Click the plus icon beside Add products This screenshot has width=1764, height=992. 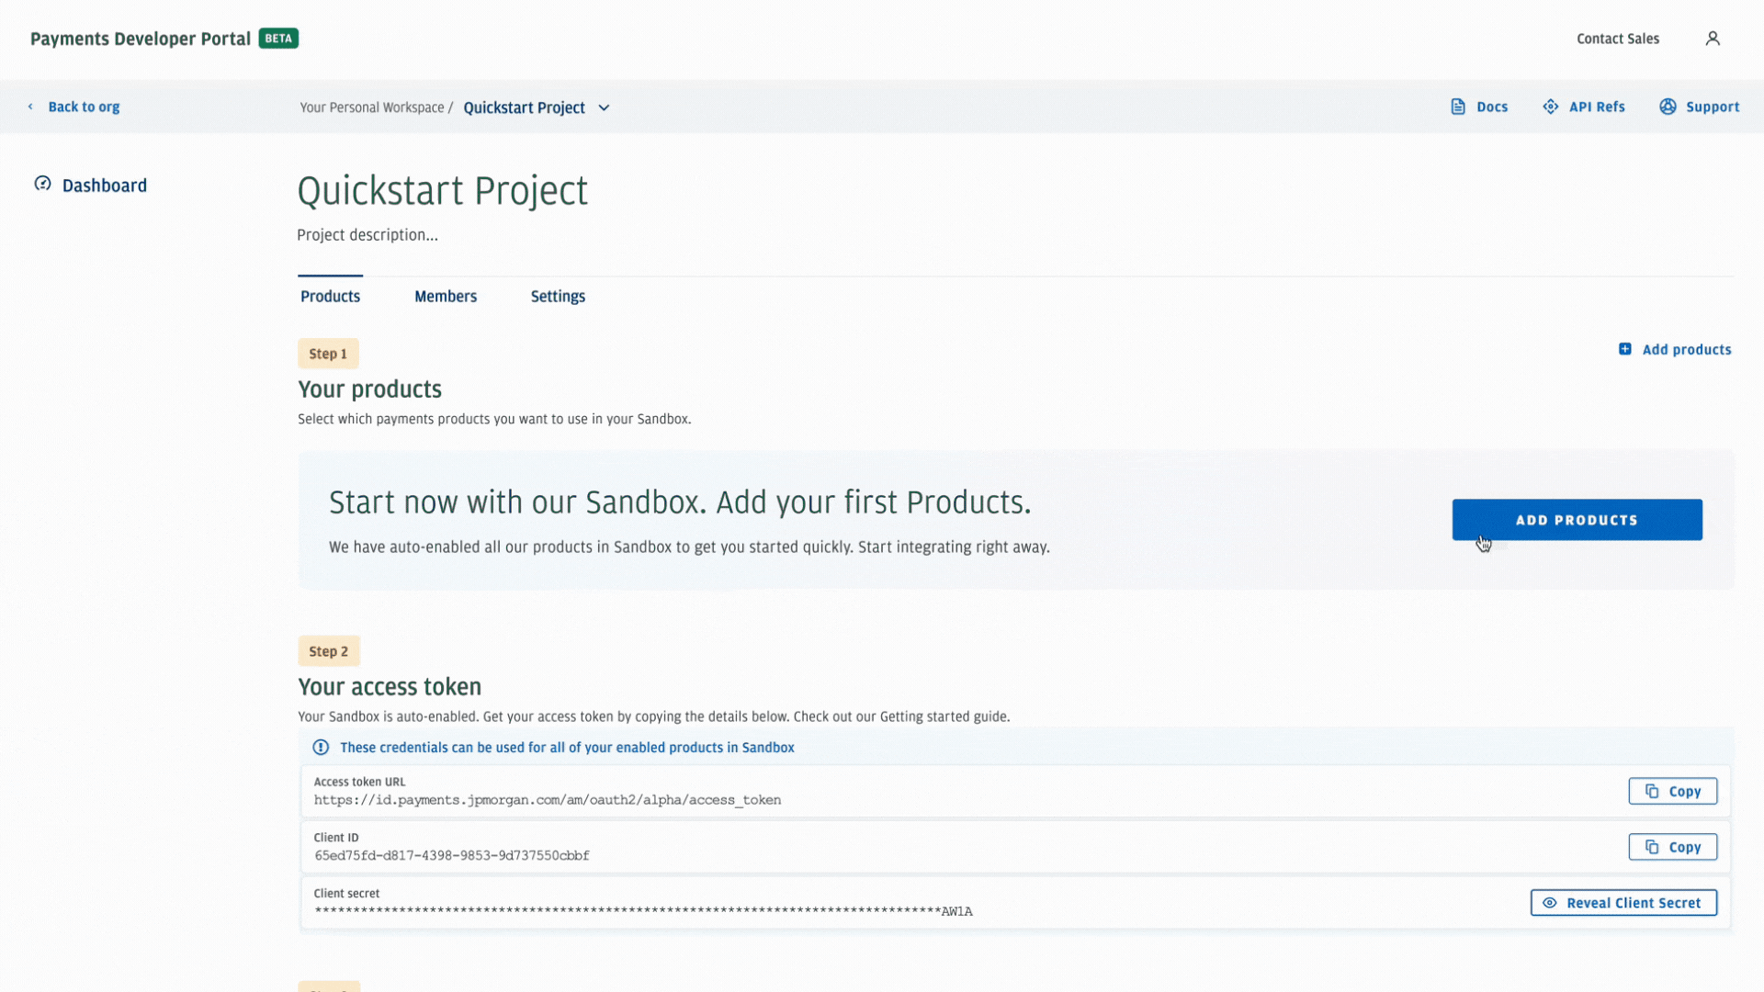1625,349
